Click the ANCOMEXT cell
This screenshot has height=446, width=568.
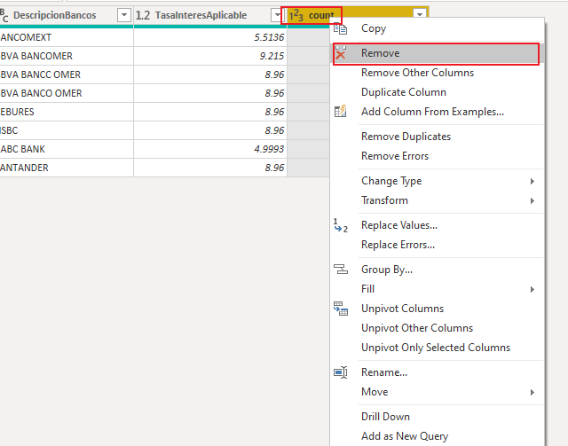click(67, 37)
